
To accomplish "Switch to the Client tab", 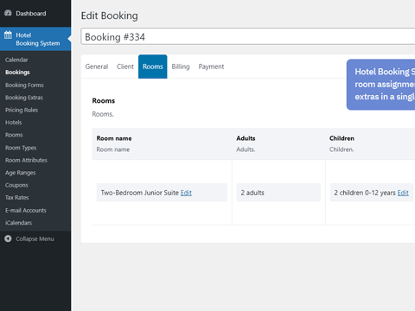I will (125, 67).
